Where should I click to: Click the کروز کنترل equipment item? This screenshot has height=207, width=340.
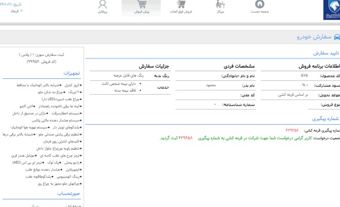[73, 85]
